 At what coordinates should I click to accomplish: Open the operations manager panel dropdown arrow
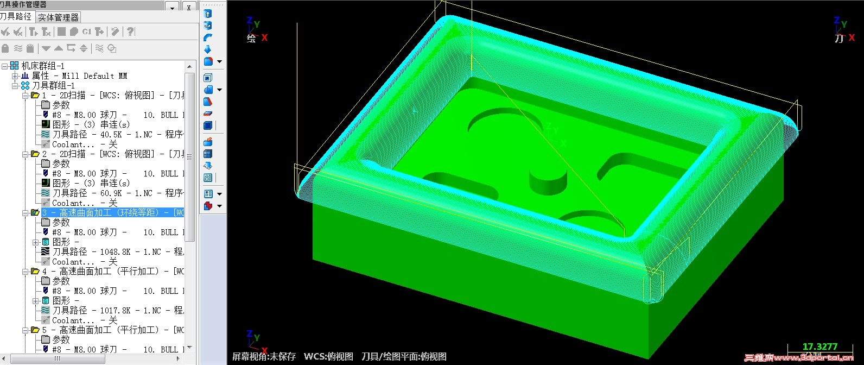(173, 7)
